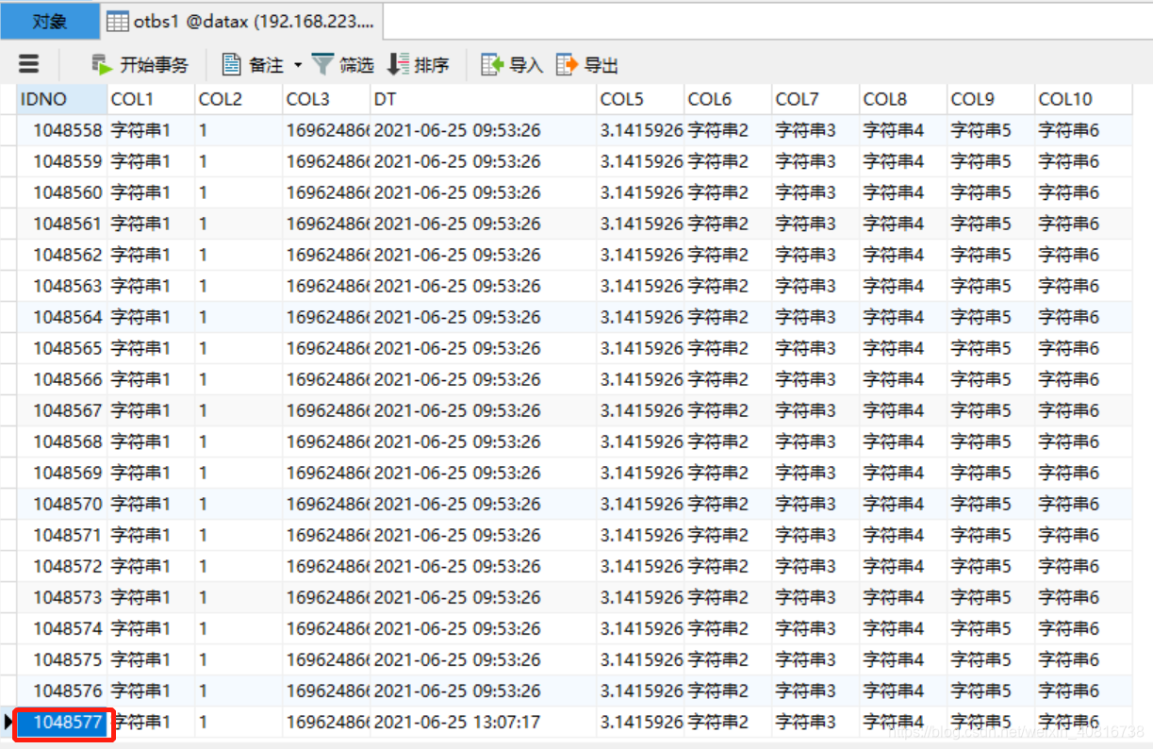This screenshot has height=749, width=1153.
Task: Select the cell with IDNO 1048564
Action: point(62,317)
